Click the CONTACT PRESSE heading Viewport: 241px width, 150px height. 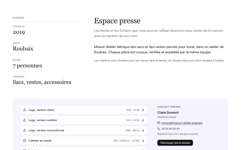click(169, 107)
